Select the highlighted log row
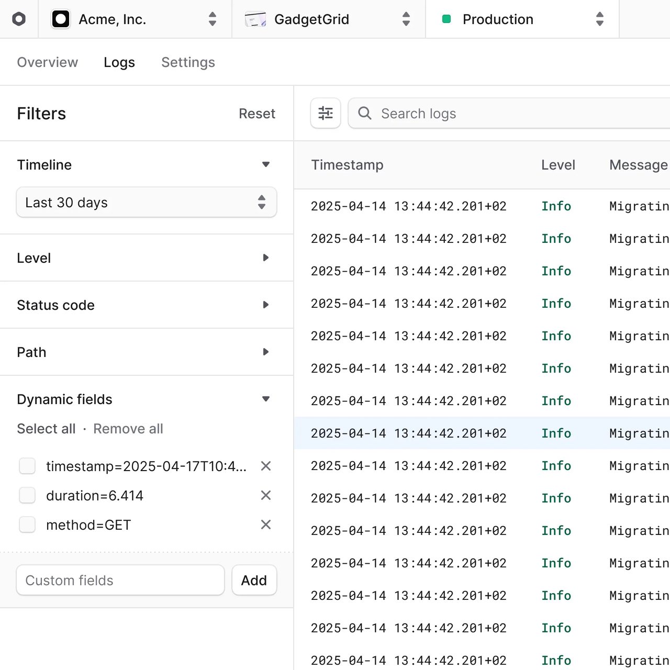Image resolution: width=670 pixels, height=670 pixels. [x=482, y=433]
